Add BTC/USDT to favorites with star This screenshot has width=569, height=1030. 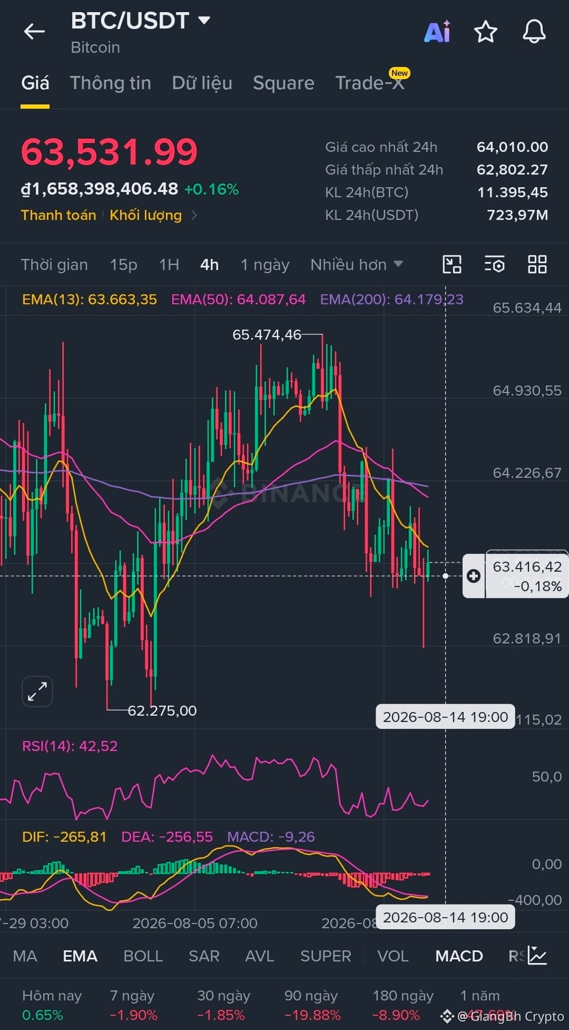click(485, 32)
